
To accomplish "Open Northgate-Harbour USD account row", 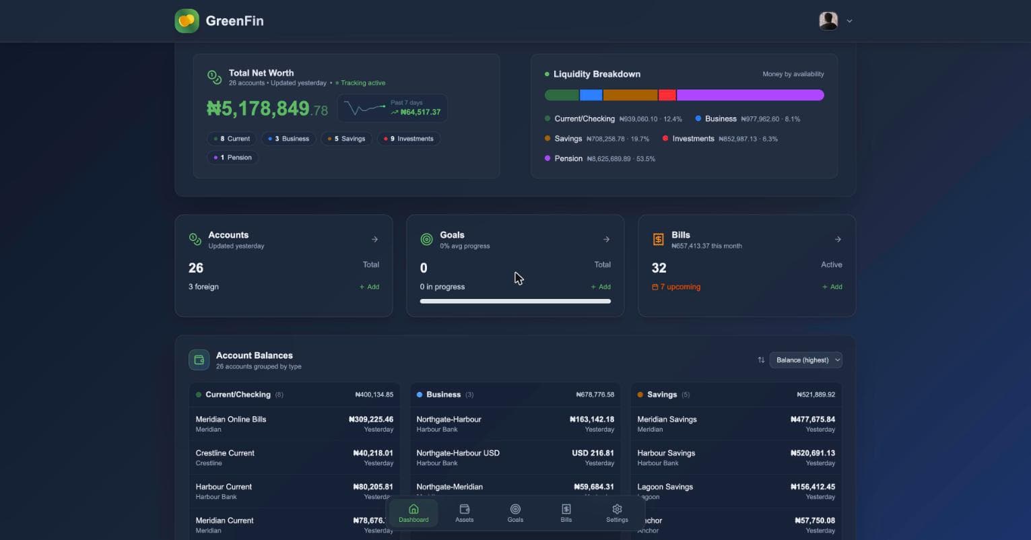I will (x=515, y=457).
